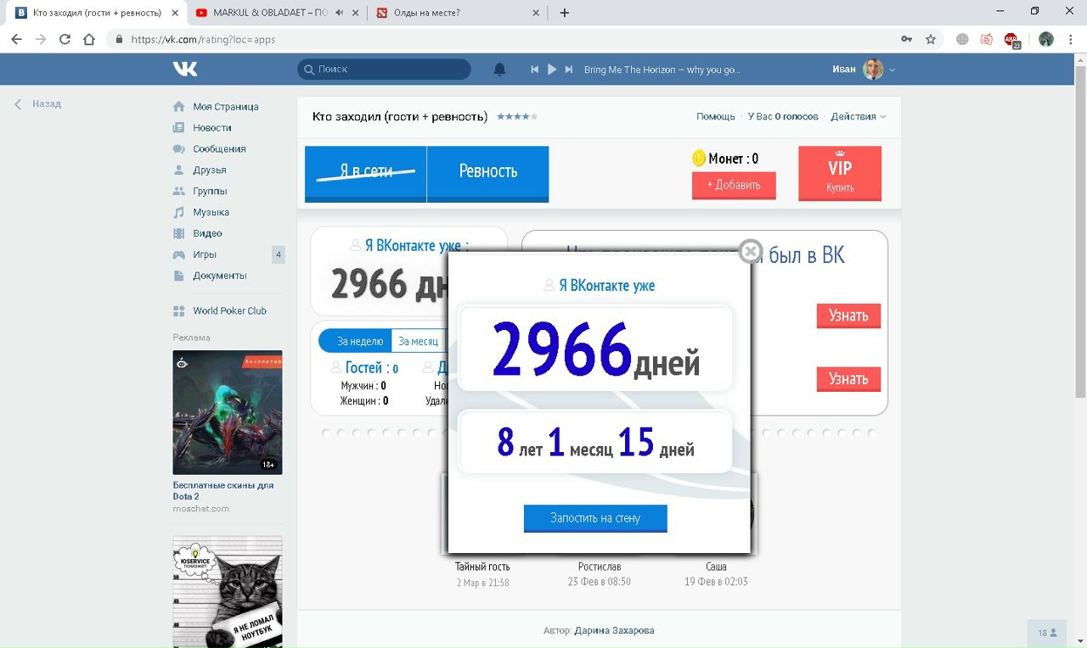Image resolution: width=1087 pixels, height=648 pixels.
Task: Open the notifications bell
Action: 499,70
